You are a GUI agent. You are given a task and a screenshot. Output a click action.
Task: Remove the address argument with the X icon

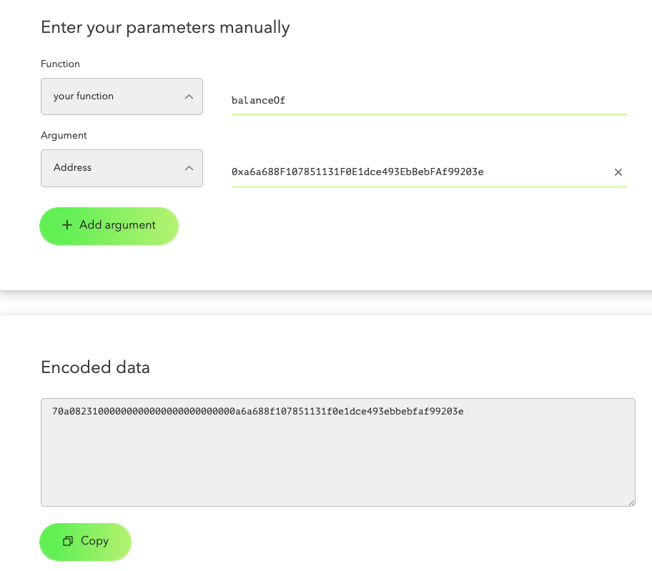point(618,172)
